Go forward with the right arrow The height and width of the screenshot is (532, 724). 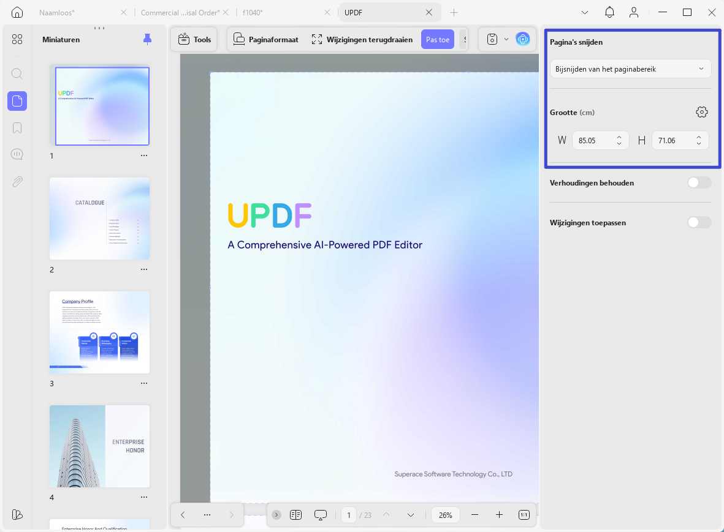pyautogui.click(x=231, y=515)
